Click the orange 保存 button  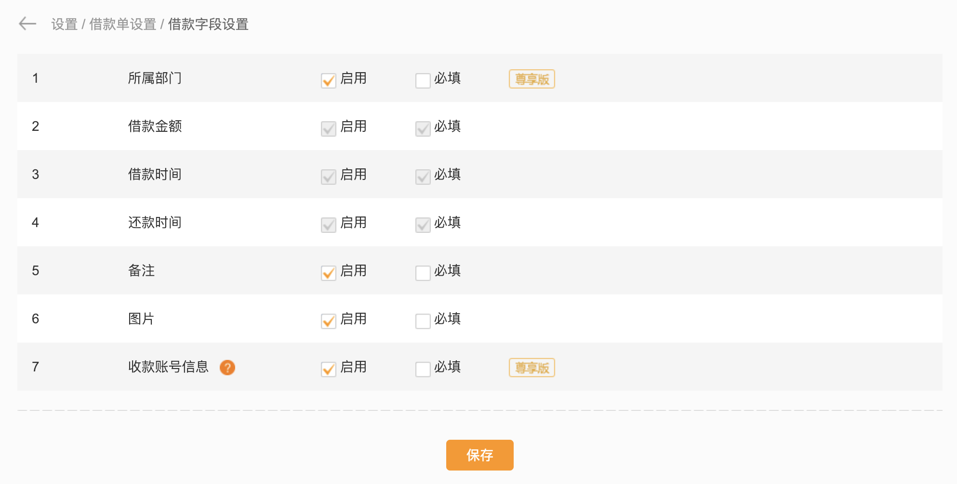pos(480,455)
